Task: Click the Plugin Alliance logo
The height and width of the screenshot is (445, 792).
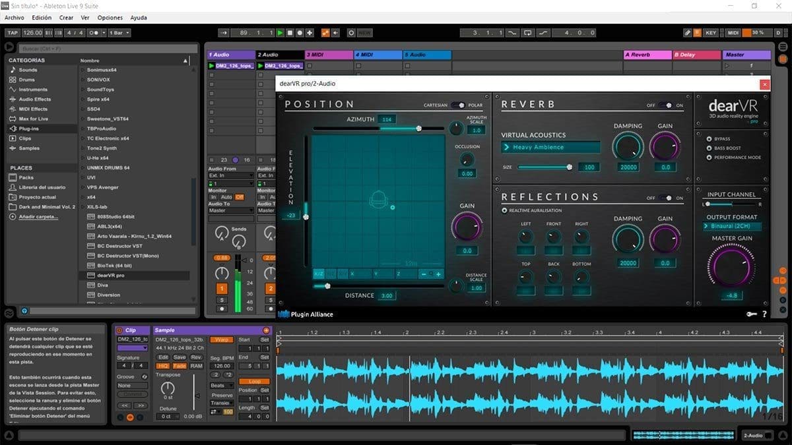Action: (x=306, y=314)
